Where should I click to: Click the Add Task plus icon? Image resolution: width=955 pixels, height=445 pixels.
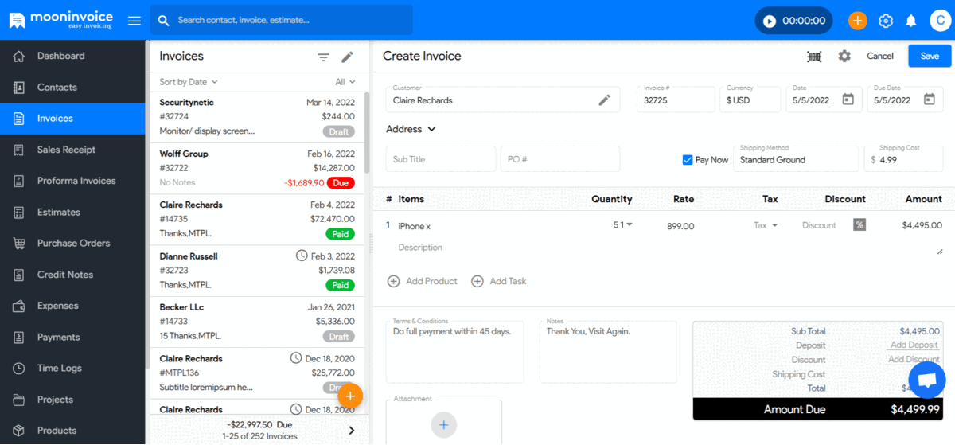477,281
